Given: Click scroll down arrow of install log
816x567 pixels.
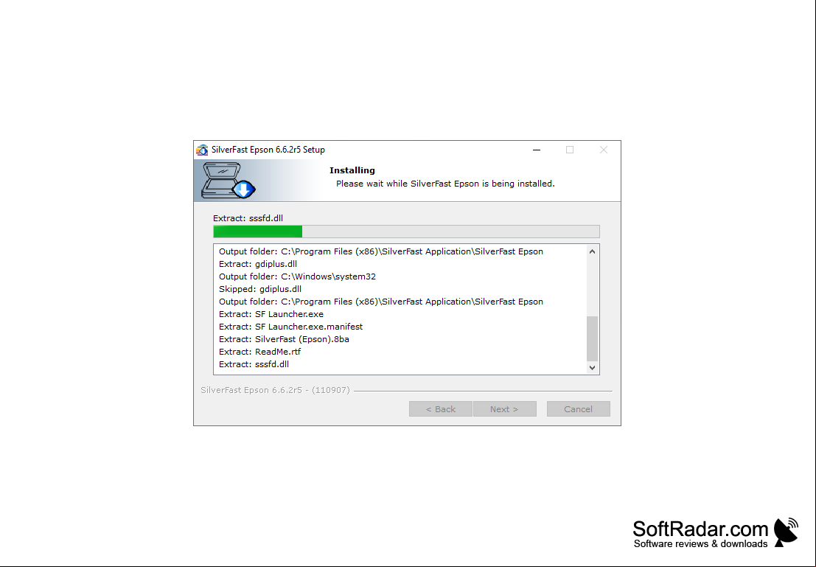Looking at the screenshot, I should point(592,368).
